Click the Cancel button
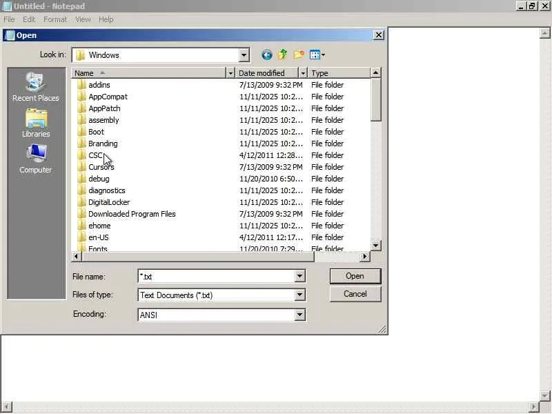Screen dimensions: 552x414 click(x=355, y=294)
